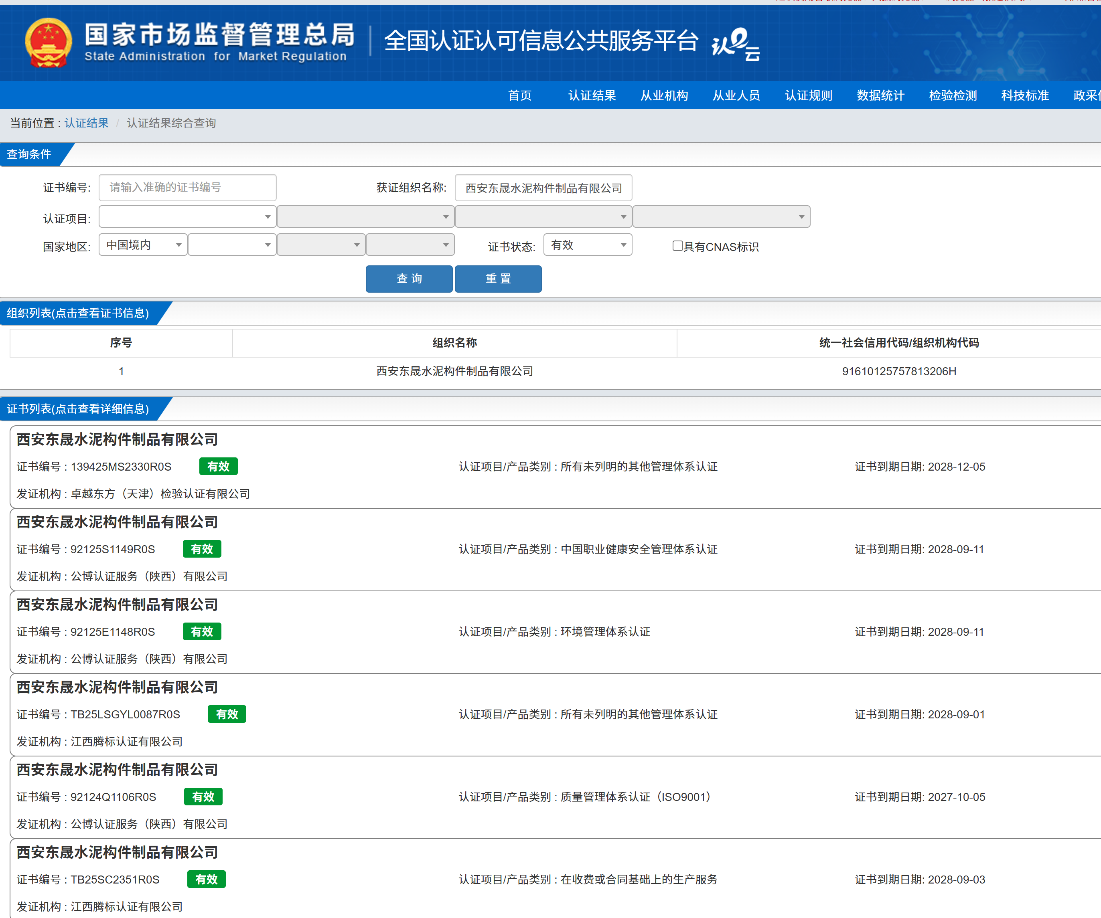Follow the 认证结果 breadcrumb link
This screenshot has width=1101, height=918.
coord(87,123)
